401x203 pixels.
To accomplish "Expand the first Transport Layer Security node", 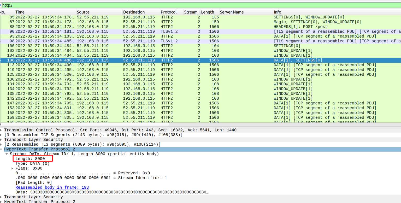I will coord(2,139).
